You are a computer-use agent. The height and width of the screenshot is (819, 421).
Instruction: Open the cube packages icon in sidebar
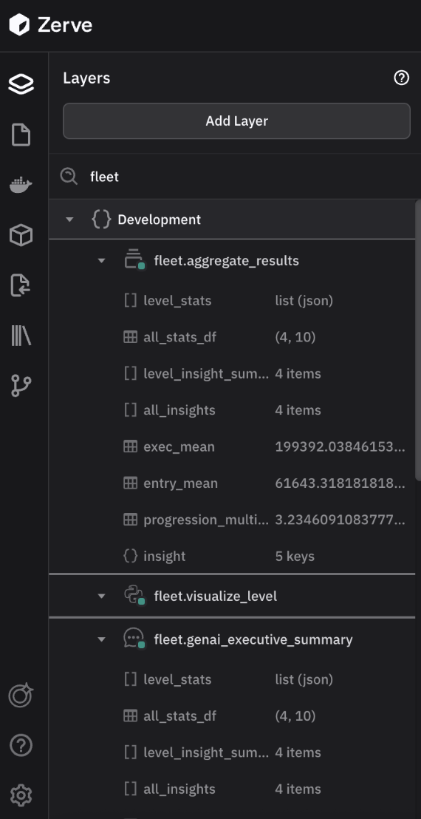(x=21, y=236)
